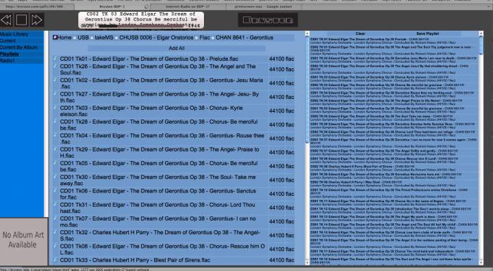Select playlist entry CD01 TK 04 Gerontius Rouse thee
Image resolution: width=493 pixels, height=271 pixels.
point(394,94)
